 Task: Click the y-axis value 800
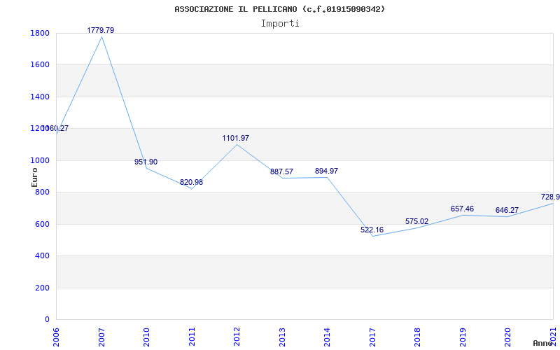pos(42,192)
